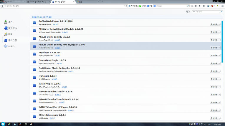Click the home icon in Firefox toolbar
This screenshot has height=126, width=225.
coord(204,6)
